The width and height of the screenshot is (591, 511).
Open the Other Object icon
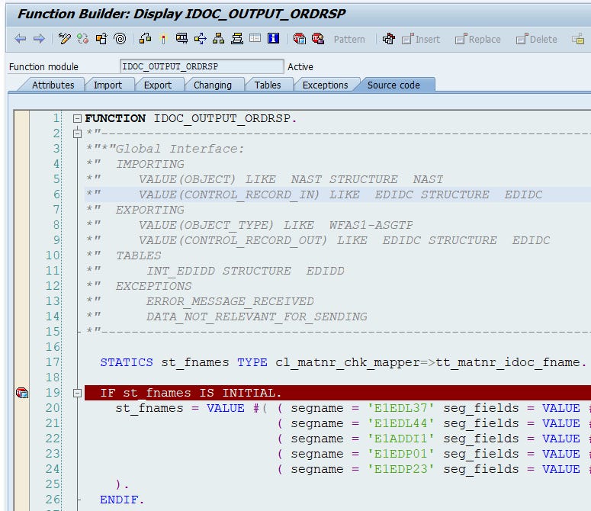(101, 38)
